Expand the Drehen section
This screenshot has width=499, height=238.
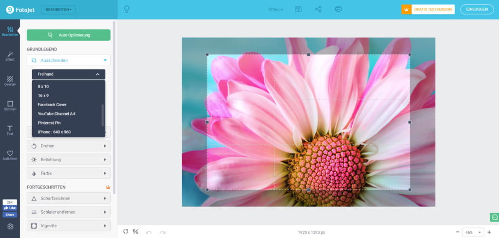point(68,146)
